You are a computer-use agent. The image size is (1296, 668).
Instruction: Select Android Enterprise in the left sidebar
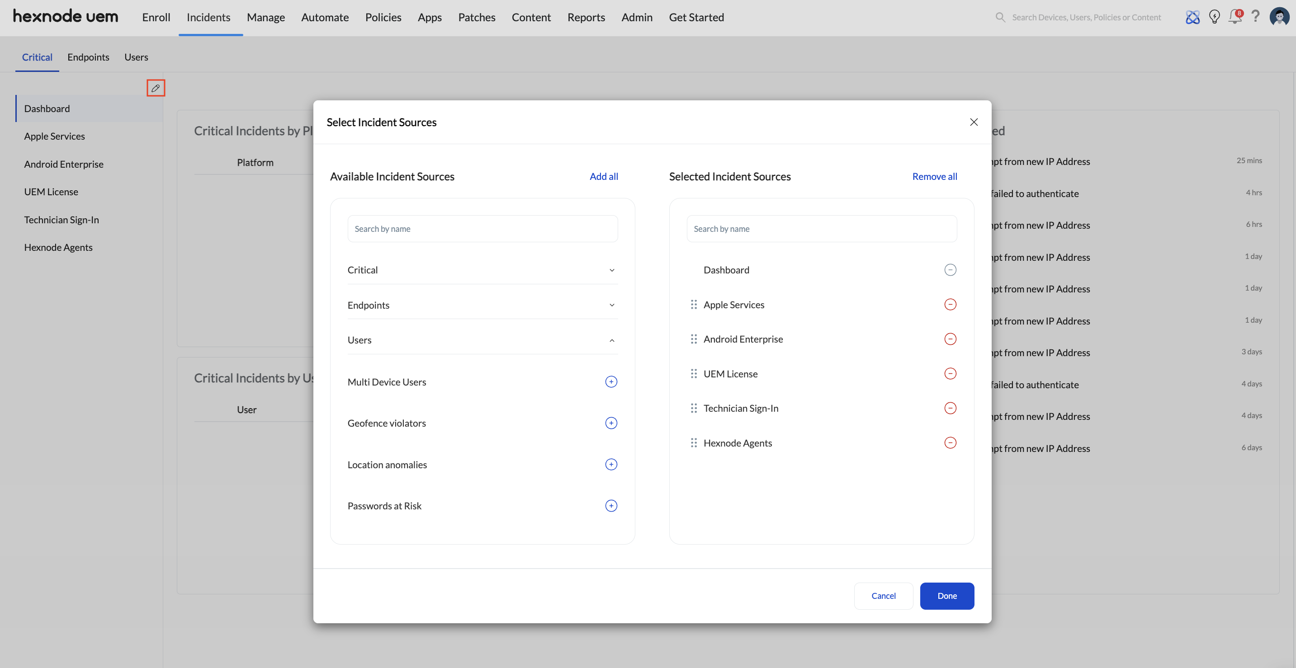point(63,164)
